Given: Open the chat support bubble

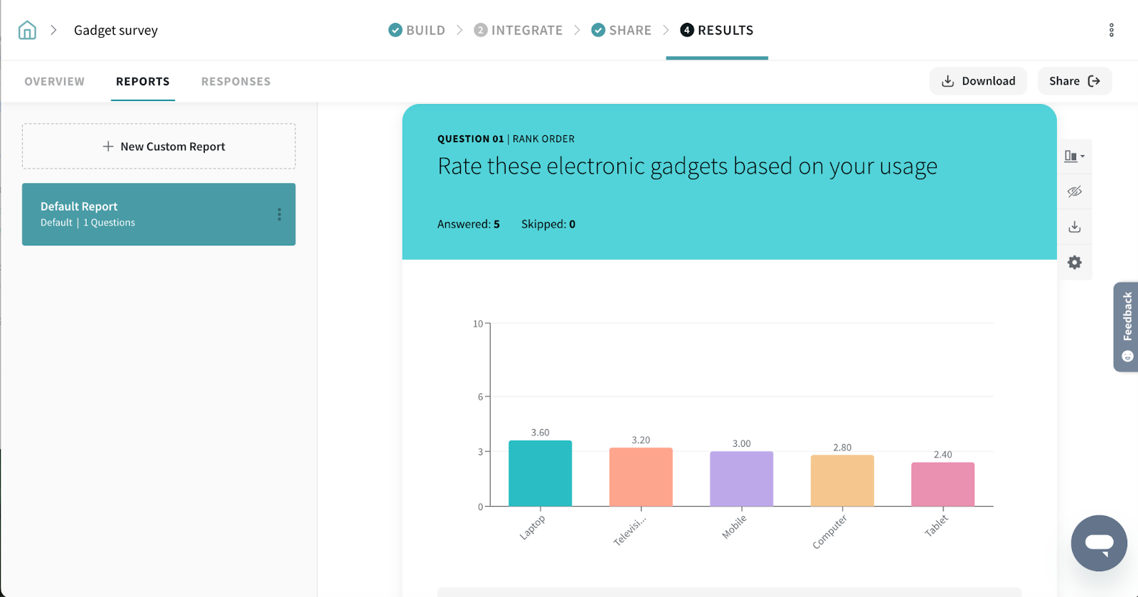Looking at the screenshot, I should 1098,543.
